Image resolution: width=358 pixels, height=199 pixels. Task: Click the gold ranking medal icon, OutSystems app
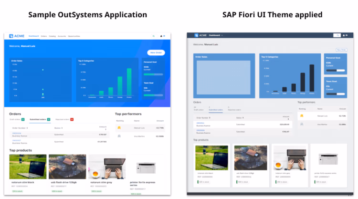click(119, 128)
